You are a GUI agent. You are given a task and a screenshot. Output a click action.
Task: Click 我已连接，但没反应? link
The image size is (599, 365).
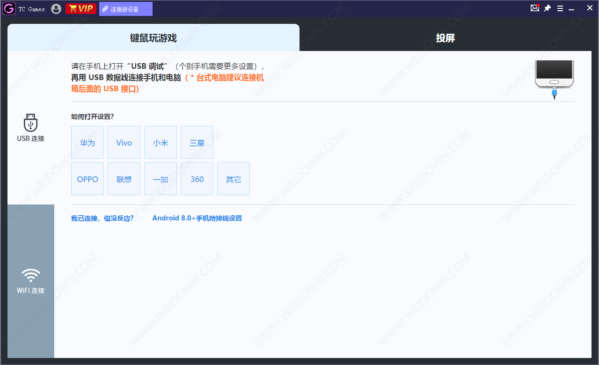click(x=102, y=218)
